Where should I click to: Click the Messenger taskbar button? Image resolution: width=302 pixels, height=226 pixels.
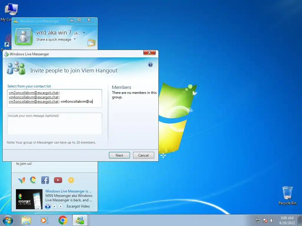click(80, 220)
